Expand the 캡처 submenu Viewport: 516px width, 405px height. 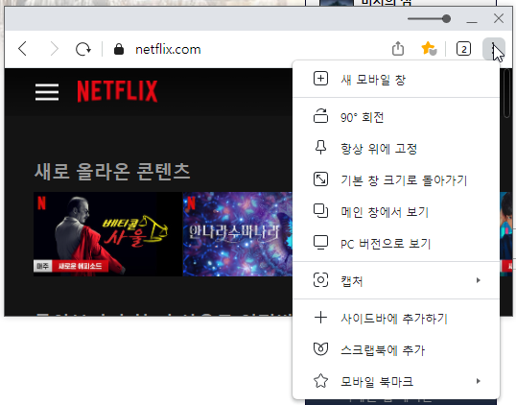coord(396,280)
